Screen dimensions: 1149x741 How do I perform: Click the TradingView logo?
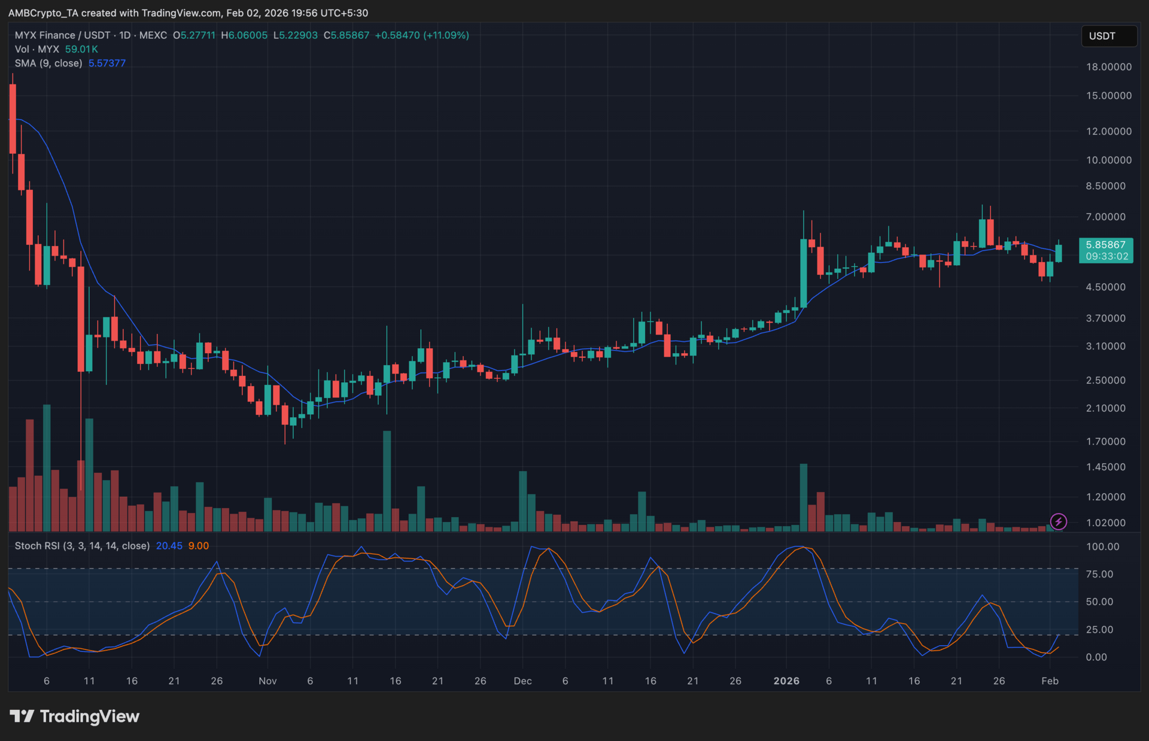point(75,716)
